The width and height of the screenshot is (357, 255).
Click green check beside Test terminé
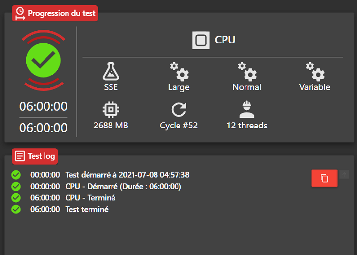pos(16,209)
